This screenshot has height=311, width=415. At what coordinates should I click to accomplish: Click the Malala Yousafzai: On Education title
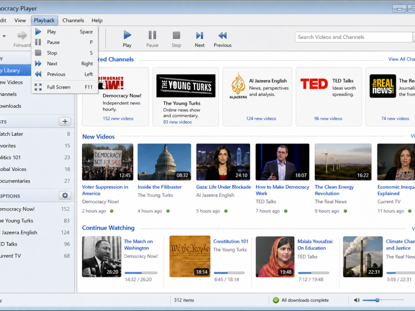pyautogui.click(x=315, y=245)
